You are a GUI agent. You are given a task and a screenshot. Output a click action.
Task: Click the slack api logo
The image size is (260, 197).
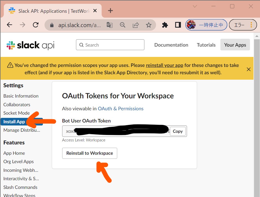(x=30, y=45)
